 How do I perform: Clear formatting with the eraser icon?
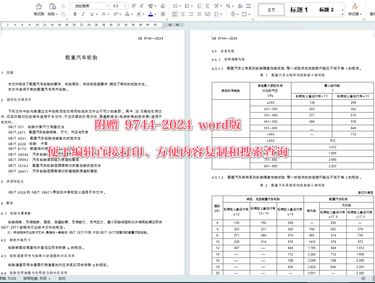[x=163, y=6]
